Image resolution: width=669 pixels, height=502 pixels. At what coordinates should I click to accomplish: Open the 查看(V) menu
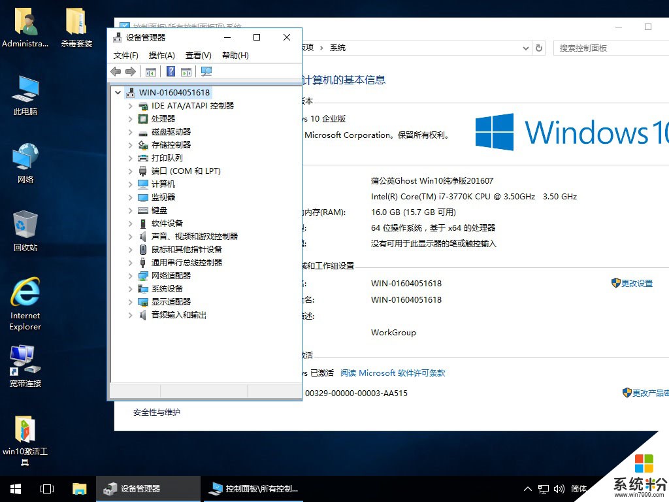point(199,56)
